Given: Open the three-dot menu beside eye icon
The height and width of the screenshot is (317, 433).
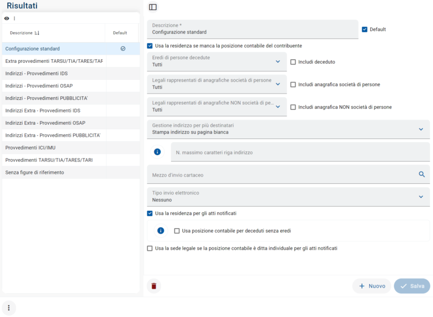Looking at the screenshot, I should pyautogui.click(x=14, y=18).
